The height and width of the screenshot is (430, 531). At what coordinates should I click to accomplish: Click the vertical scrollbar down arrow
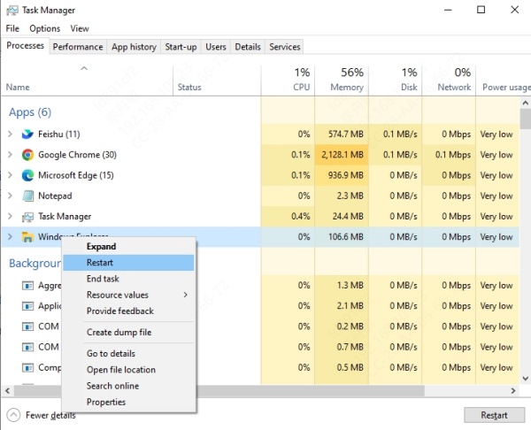[525, 379]
